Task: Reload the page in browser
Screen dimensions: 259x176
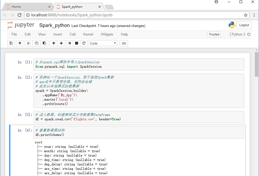Action: (x=20, y=15)
